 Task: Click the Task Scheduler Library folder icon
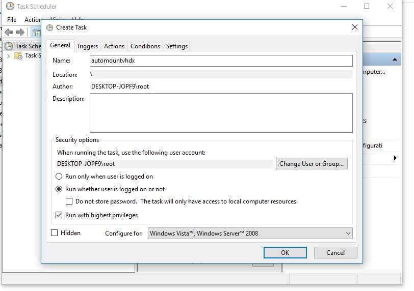click(18, 55)
